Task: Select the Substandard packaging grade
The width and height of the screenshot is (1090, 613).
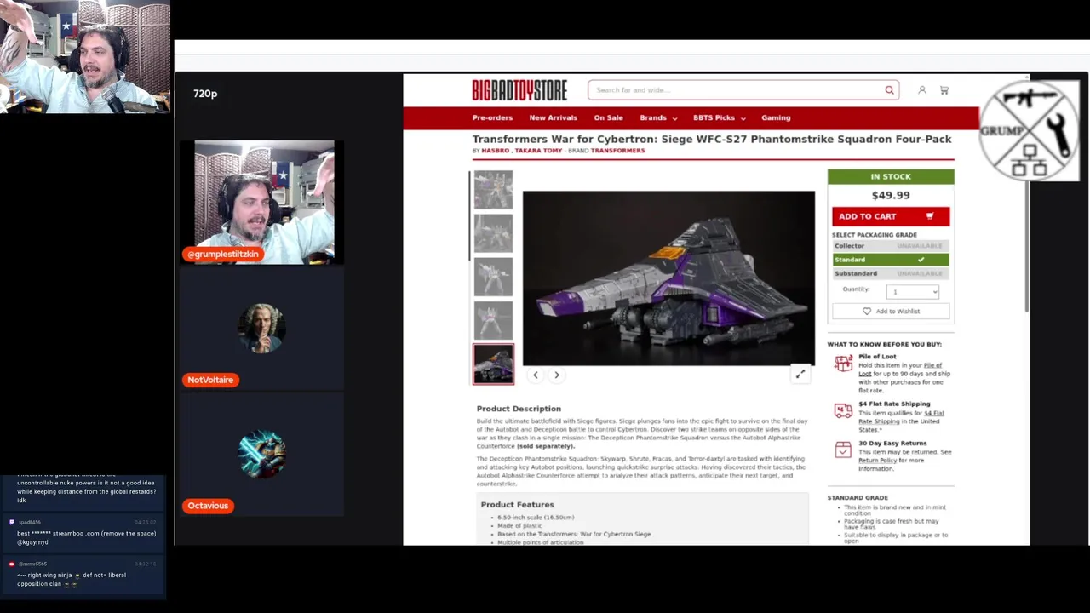Action: pyautogui.click(x=891, y=273)
